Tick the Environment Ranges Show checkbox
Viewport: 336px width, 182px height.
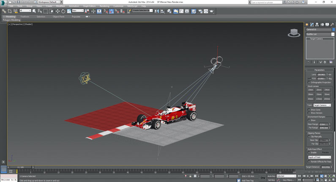click(309, 120)
